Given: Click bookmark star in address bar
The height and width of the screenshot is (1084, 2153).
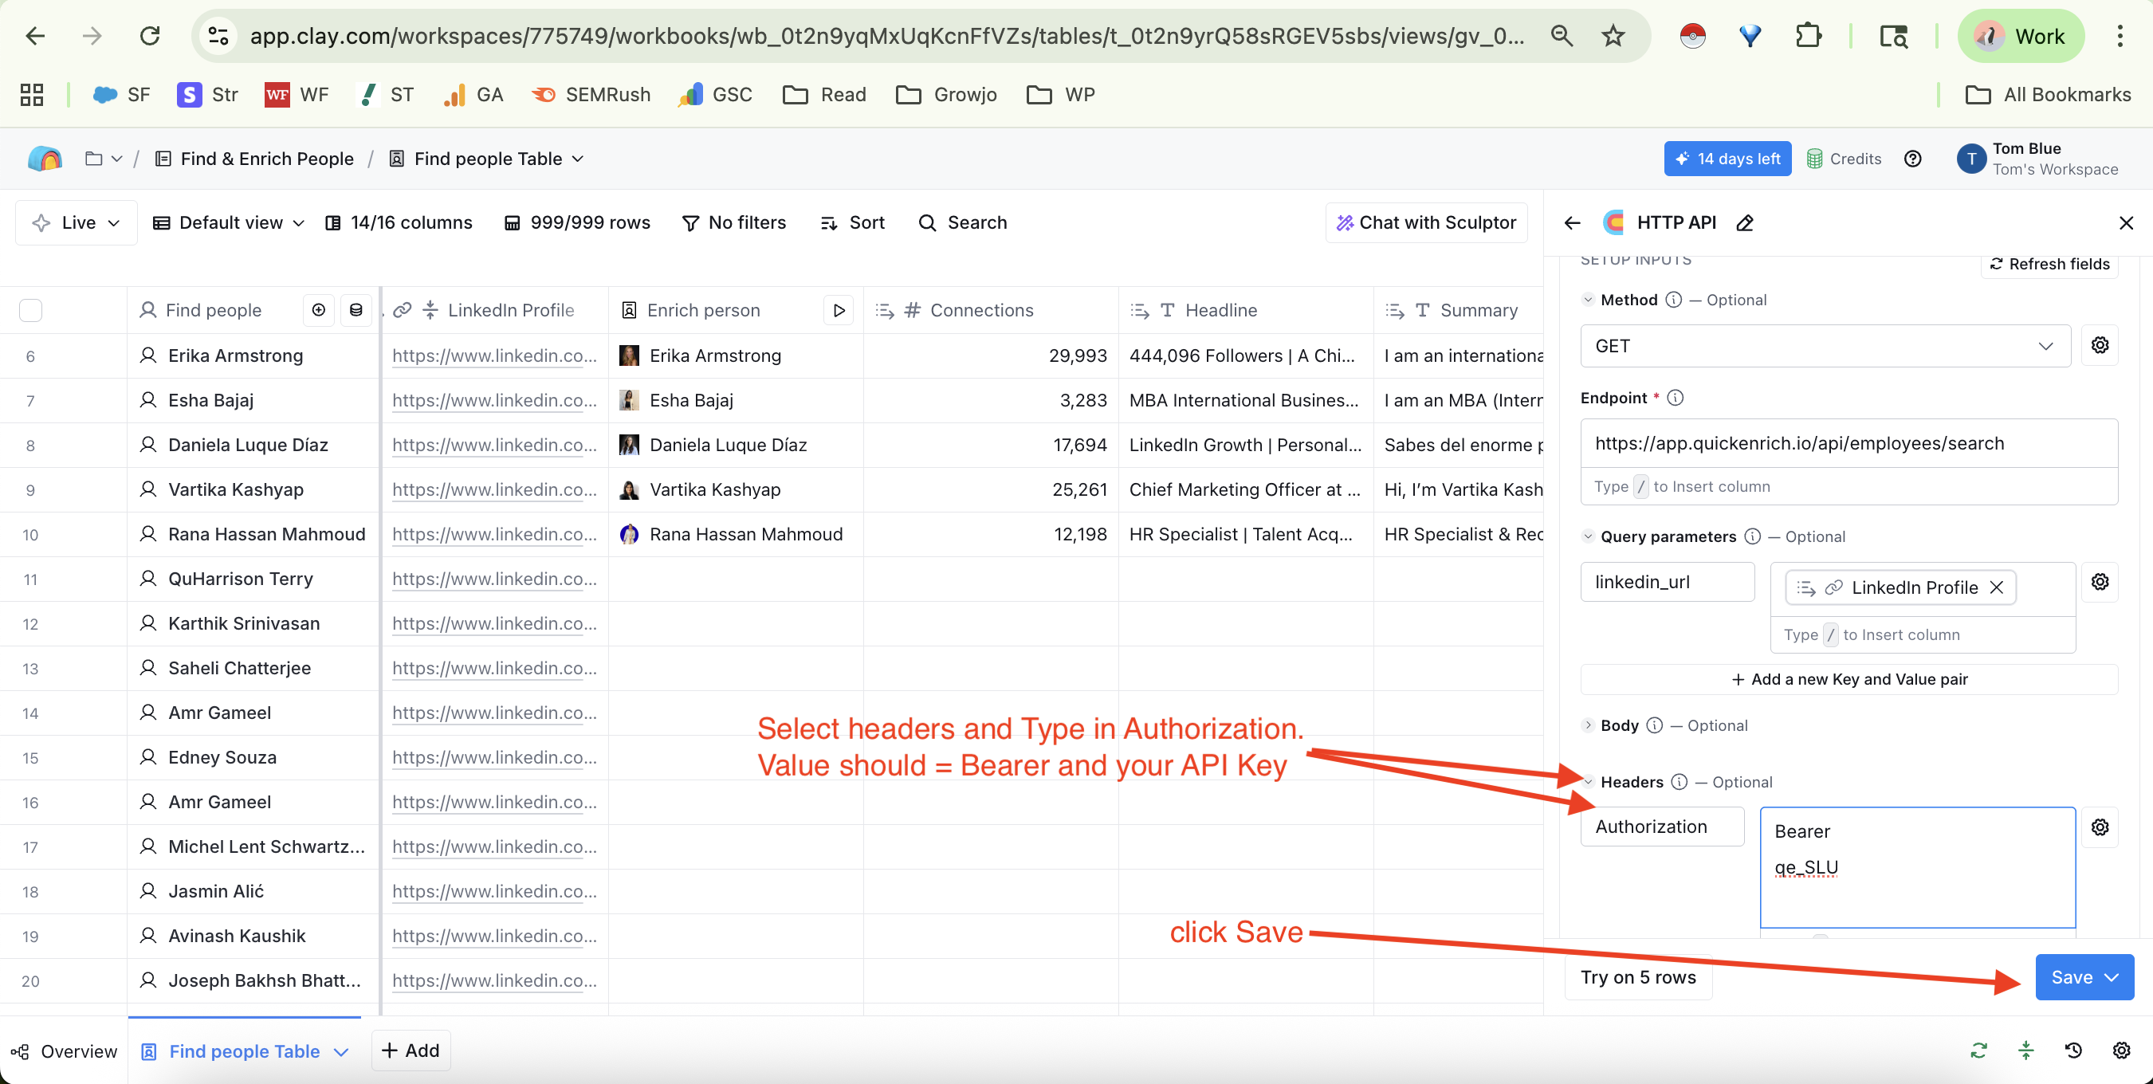Looking at the screenshot, I should pos(1613,36).
